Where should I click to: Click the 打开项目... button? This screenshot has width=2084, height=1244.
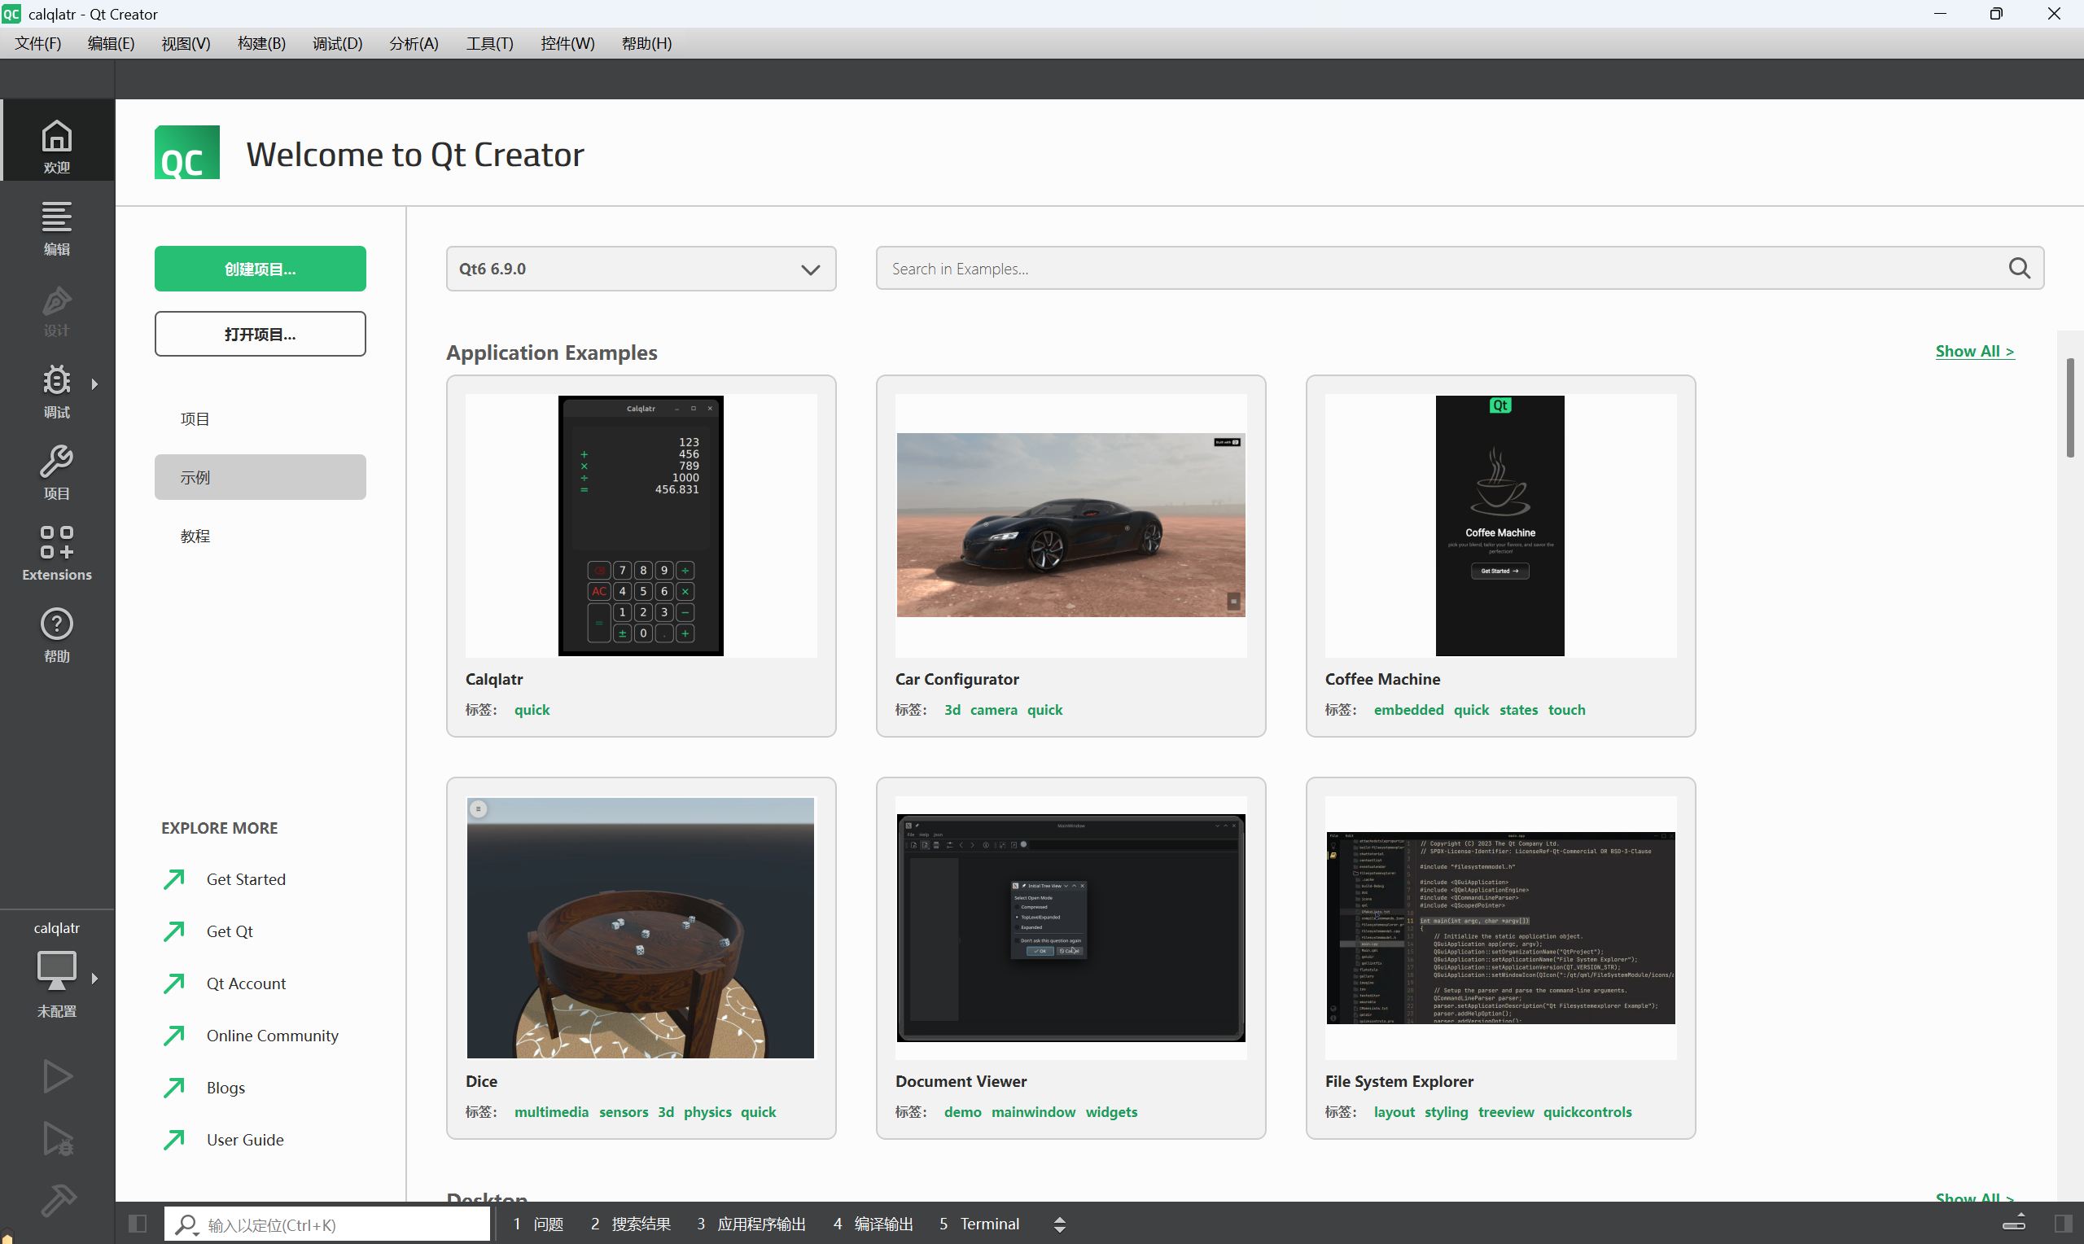click(x=260, y=335)
